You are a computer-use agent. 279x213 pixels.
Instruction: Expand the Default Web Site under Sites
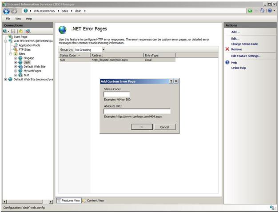16,67
